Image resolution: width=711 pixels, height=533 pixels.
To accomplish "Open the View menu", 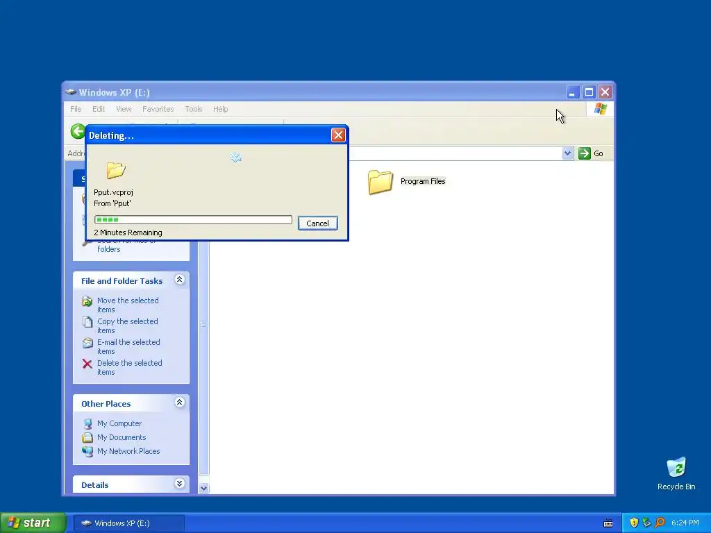I will click(x=124, y=109).
